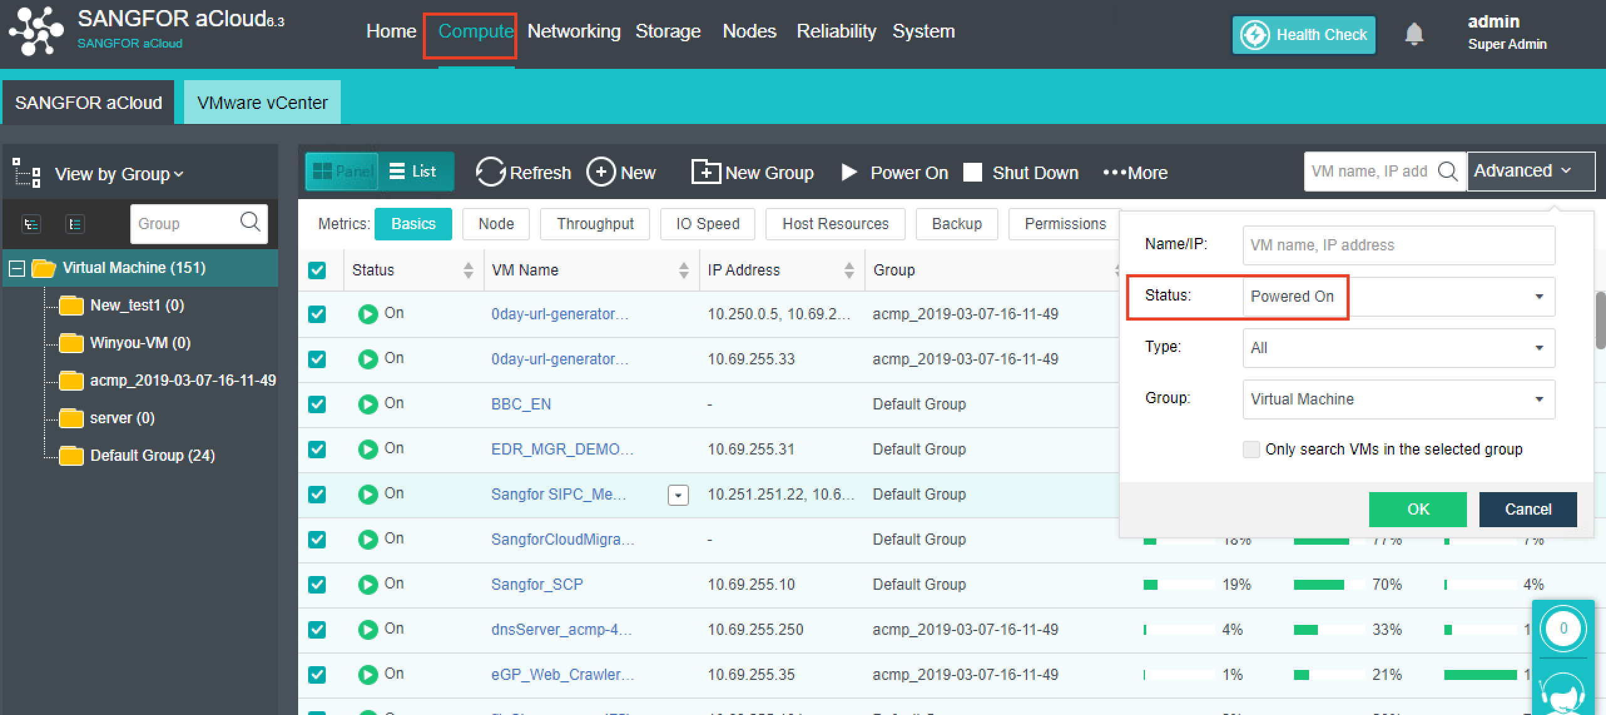Screen dimensions: 1606x715
Task: Sort by the IP Address column arrows
Action: click(849, 270)
